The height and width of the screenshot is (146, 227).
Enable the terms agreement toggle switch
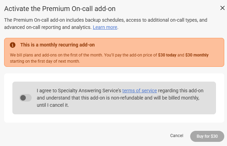click(x=25, y=98)
